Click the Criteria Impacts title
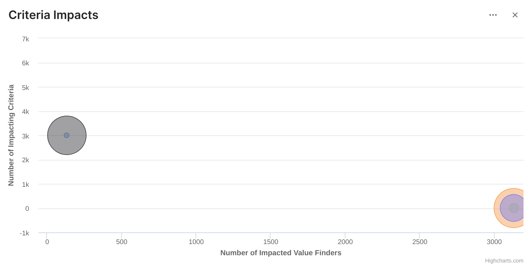 click(53, 15)
